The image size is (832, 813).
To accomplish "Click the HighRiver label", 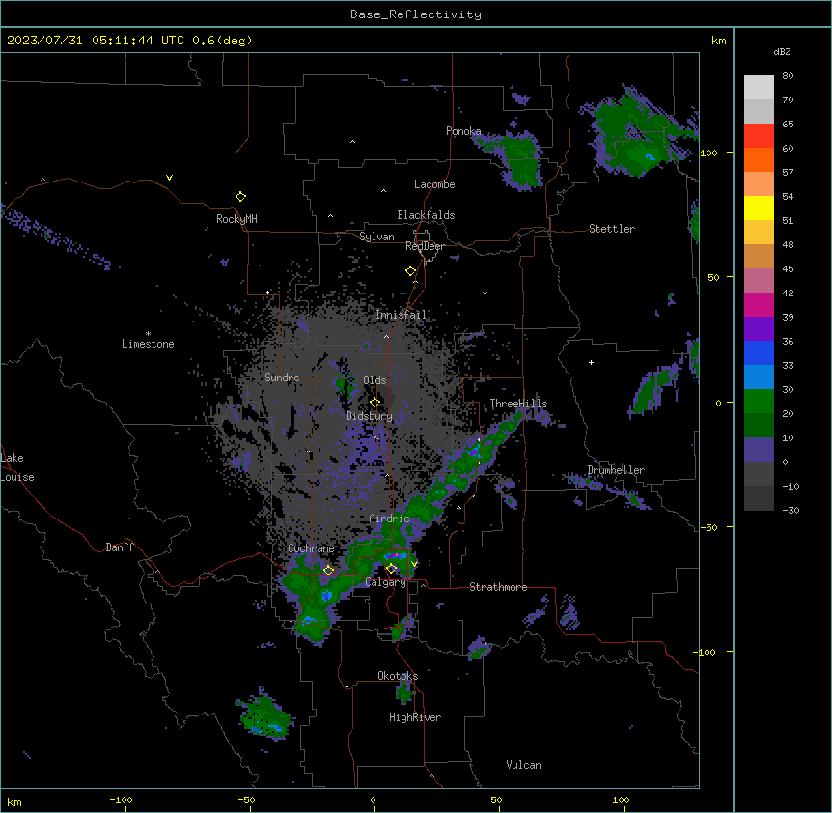I will click(x=415, y=717).
